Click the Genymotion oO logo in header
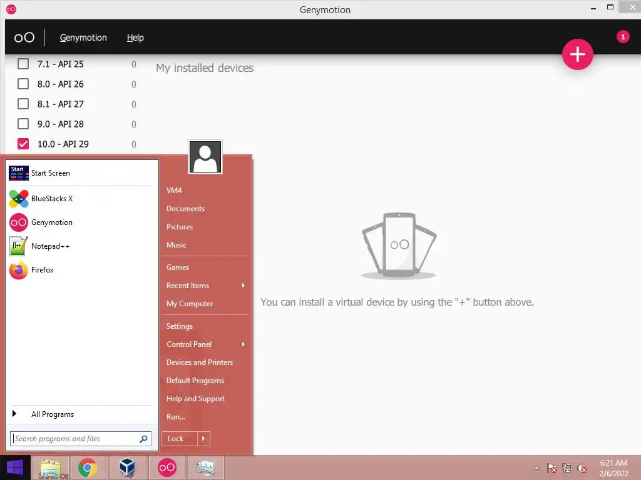 (x=24, y=37)
